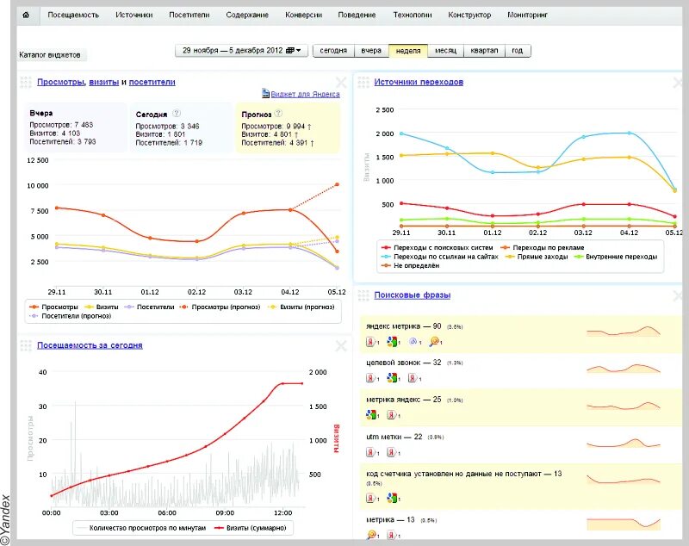Open the Посещаемость за сегодня report link
The height and width of the screenshot is (546, 689).
pyautogui.click(x=90, y=345)
